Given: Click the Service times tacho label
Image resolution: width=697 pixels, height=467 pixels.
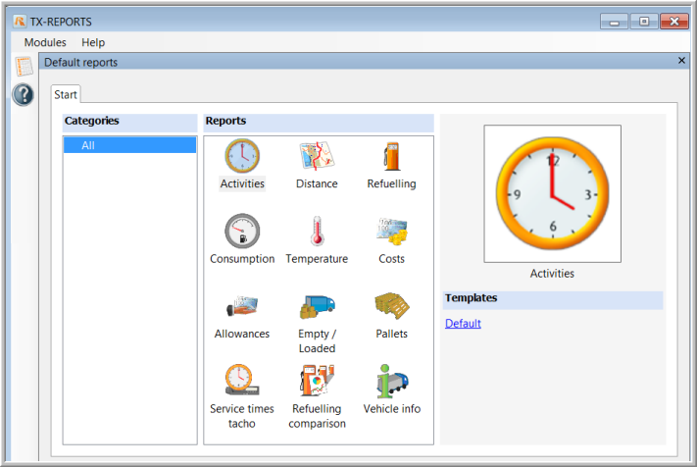Looking at the screenshot, I should tap(242, 416).
